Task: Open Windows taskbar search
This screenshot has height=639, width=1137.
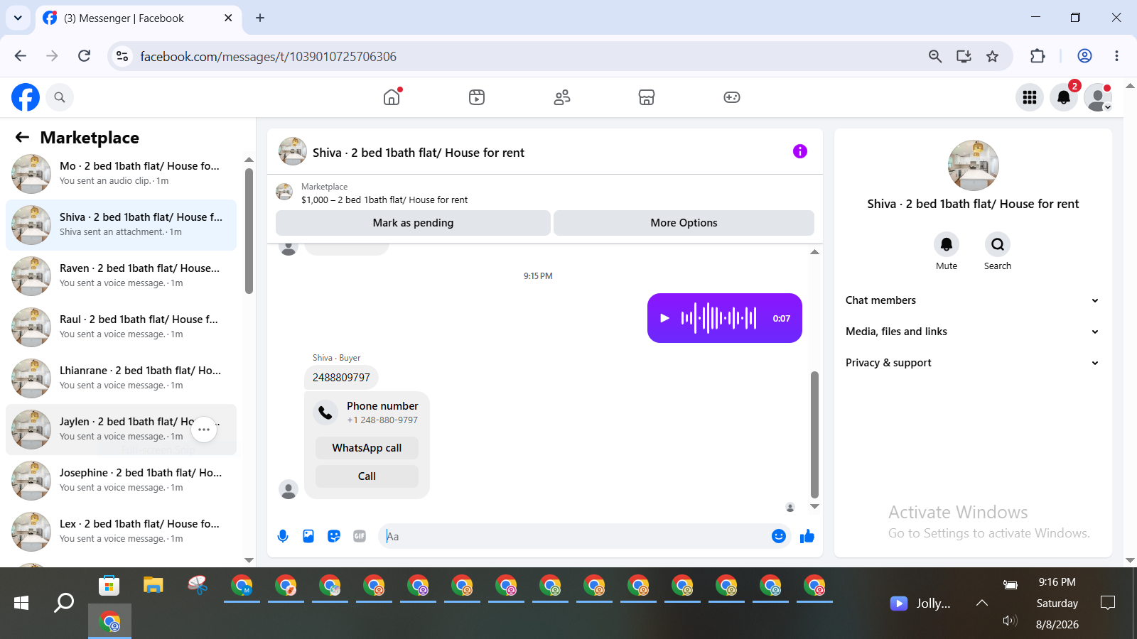Action: (64, 603)
